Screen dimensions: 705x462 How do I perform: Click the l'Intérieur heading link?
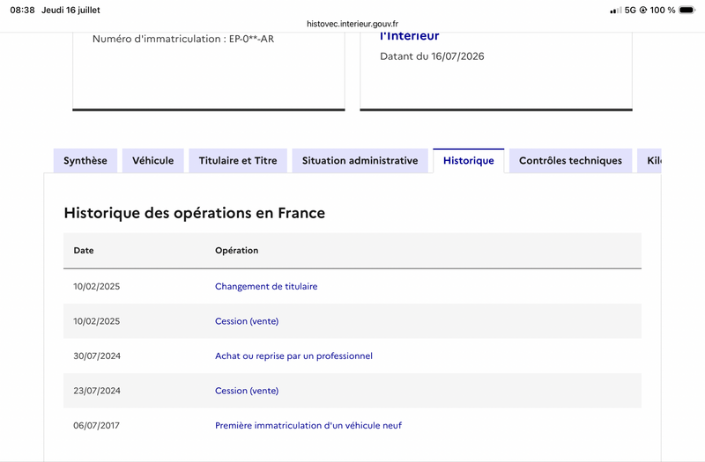pyautogui.click(x=410, y=36)
